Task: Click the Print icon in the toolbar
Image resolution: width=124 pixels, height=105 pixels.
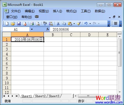Action: pyautogui.click(x=32, y=24)
